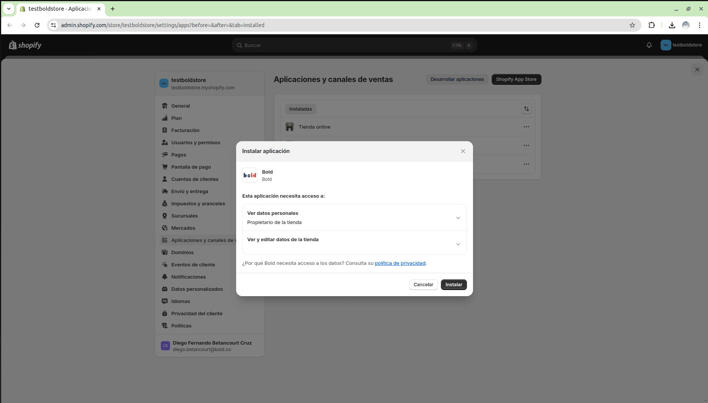The image size is (708, 403).
Task: Open the Shopify App Store button
Action: coord(516,79)
